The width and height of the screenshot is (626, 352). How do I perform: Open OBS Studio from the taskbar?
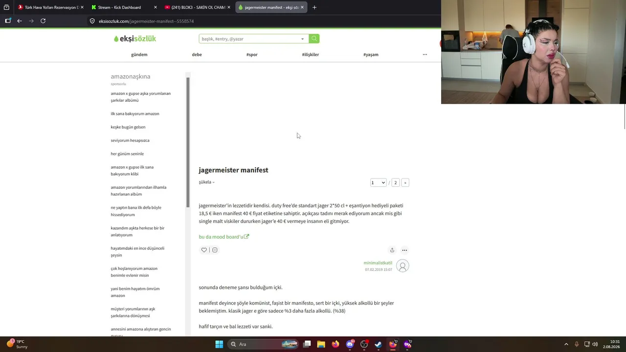(x=364, y=344)
